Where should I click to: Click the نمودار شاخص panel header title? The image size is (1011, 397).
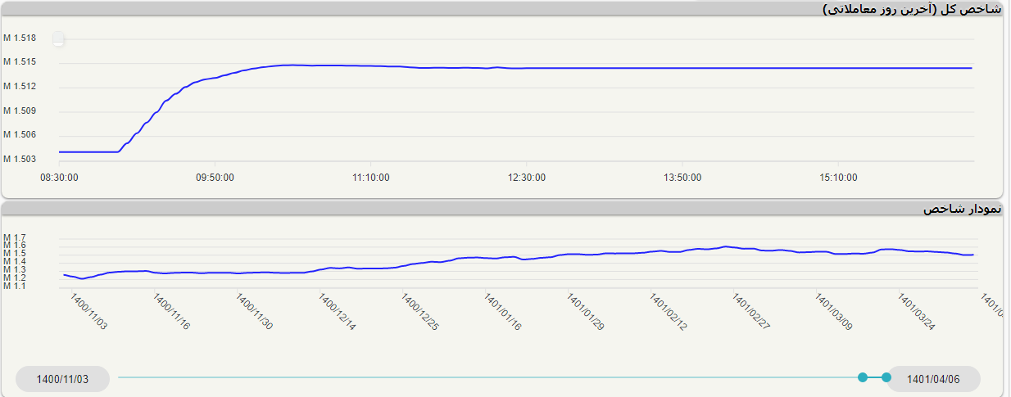[962, 210]
